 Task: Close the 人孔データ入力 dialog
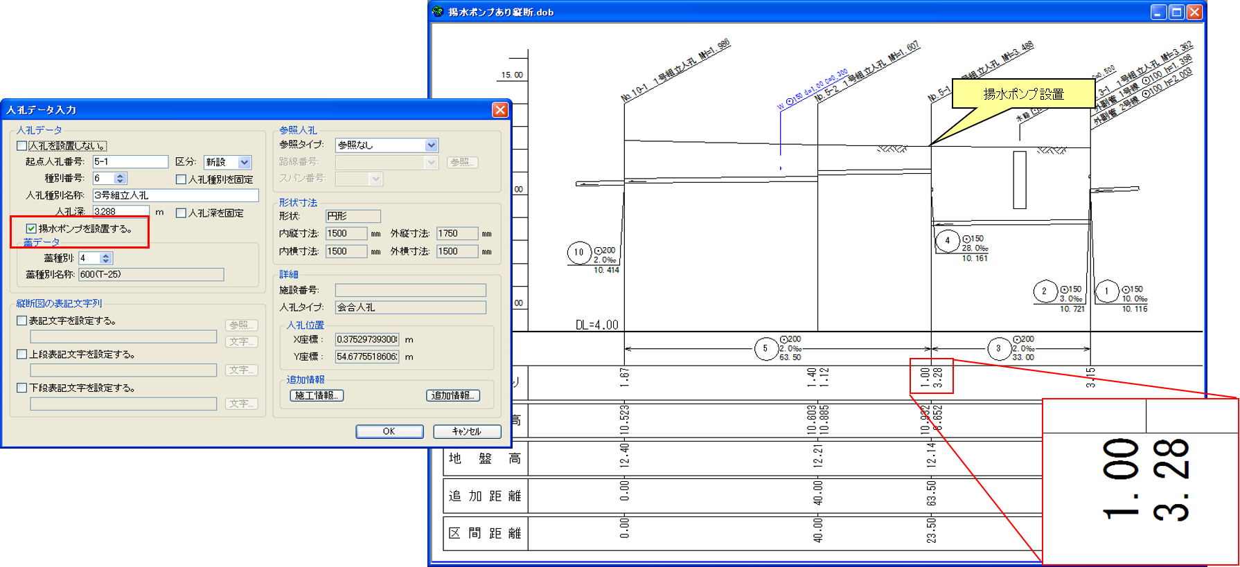coord(499,110)
